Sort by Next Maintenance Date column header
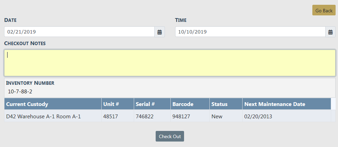This screenshot has width=338, height=147. click(x=274, y=104)
